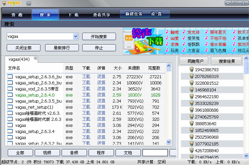
Task: Filter results with the 视频 button
Action: click(x=47, y=153)
